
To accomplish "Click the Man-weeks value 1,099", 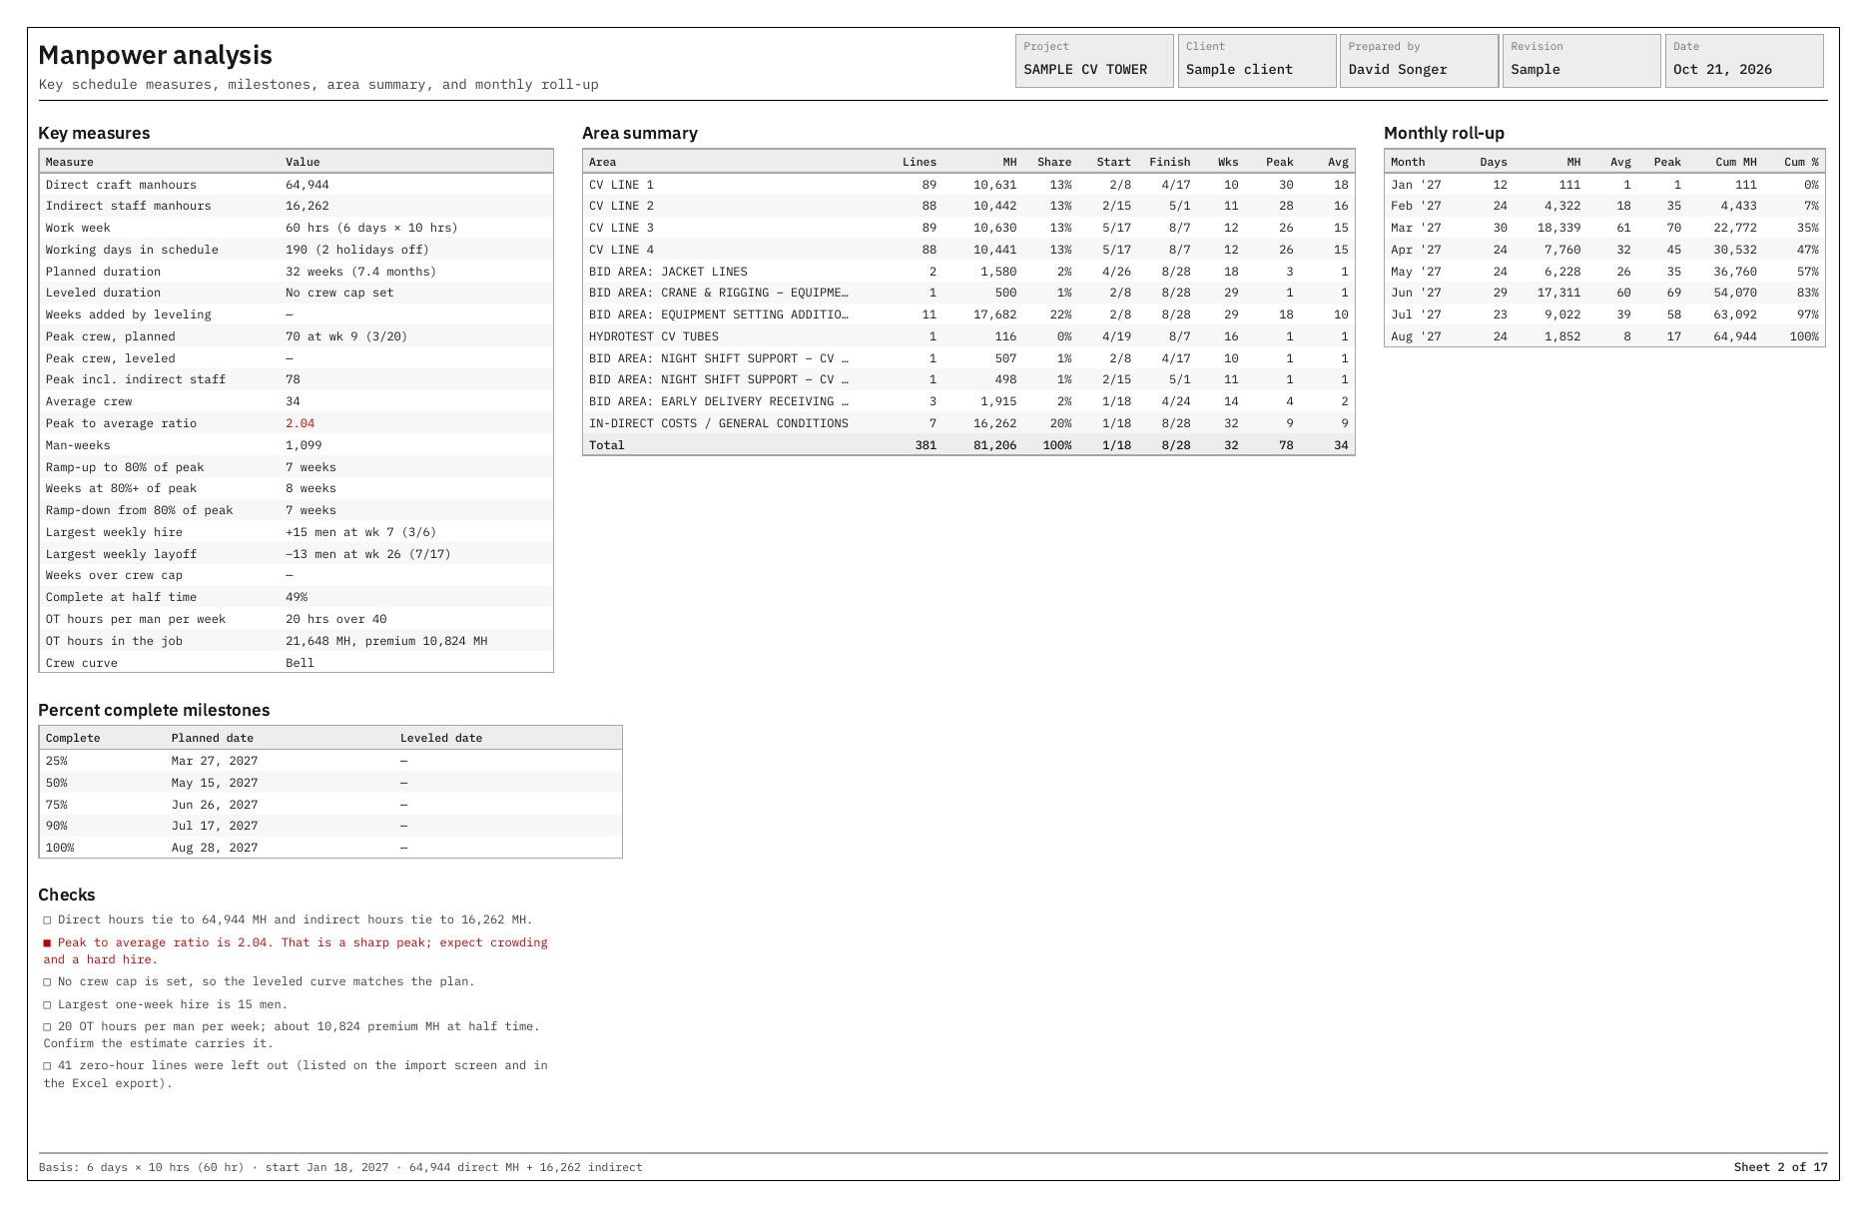I will click(304, 445).
